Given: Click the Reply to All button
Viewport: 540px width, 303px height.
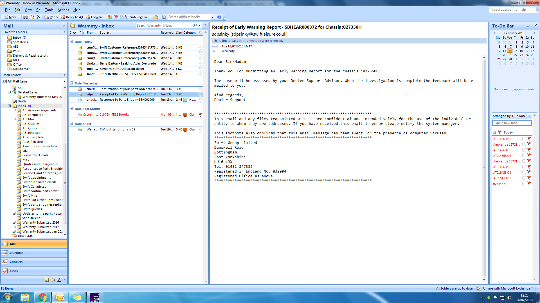Looking at the screenshot, I should [72, 17].
